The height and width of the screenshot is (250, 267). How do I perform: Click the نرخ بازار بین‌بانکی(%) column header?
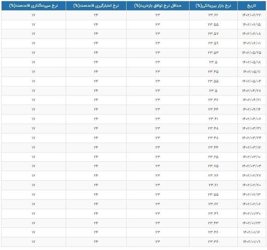tap(213, 6)
